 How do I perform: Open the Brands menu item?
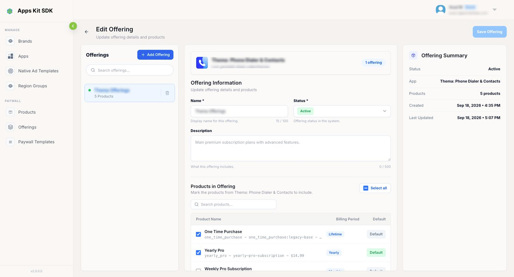click(x=25, y=41)
